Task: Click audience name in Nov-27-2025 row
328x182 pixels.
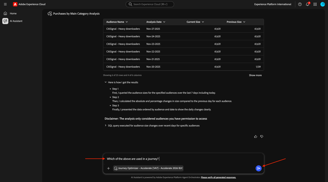Action: pos(123,29)
